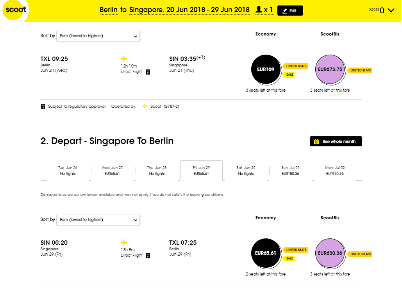Open Sort by dropdown for Berlin flight
Image resolution: width=402 pixels, height=288 pixels.
98,36
